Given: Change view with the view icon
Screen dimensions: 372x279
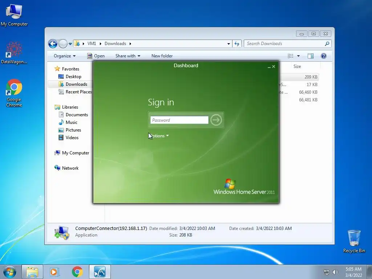Looking at the screenshot, I should tap(290, 56).
